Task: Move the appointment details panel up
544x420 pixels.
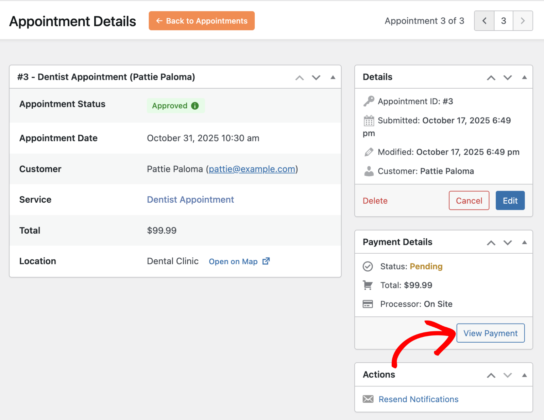Action: pos(299,77)
